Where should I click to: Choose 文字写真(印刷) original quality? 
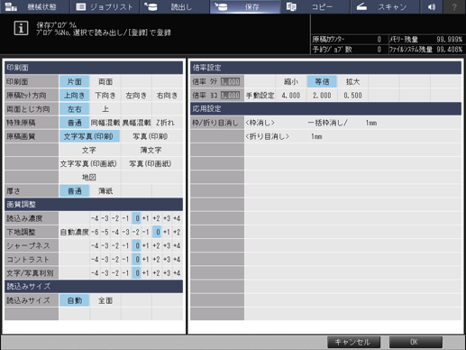[x=89, y=136]
